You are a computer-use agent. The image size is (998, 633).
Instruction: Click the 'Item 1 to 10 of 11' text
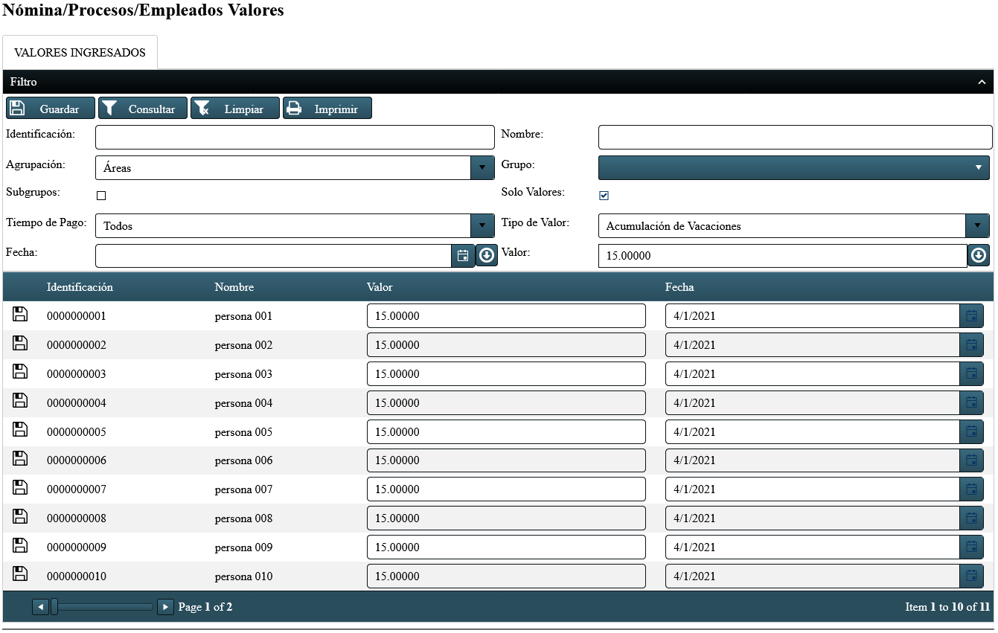(x=947, y=607)
